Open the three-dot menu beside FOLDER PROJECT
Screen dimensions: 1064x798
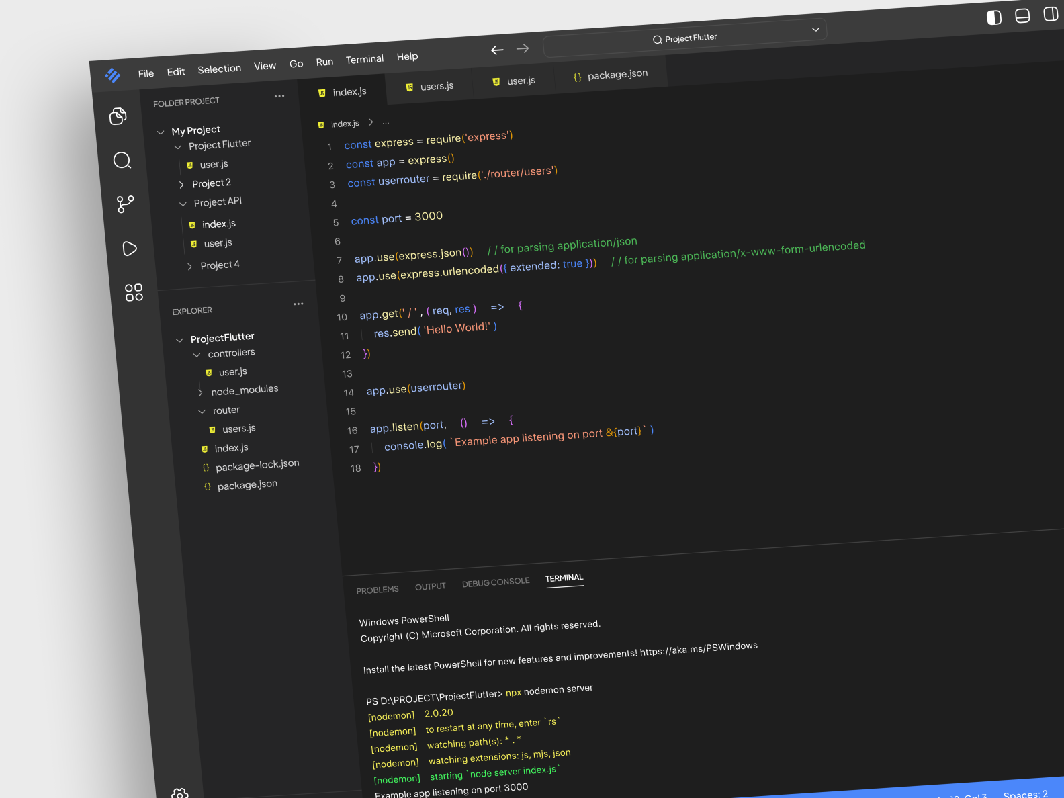pos(279,96)
